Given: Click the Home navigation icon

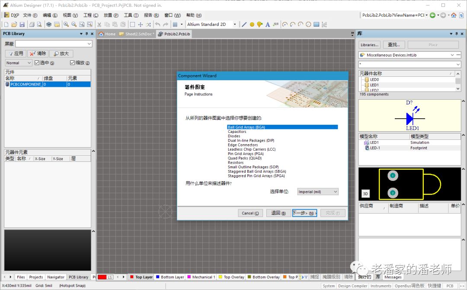Looking at the screenshot, I should (454, 15).
